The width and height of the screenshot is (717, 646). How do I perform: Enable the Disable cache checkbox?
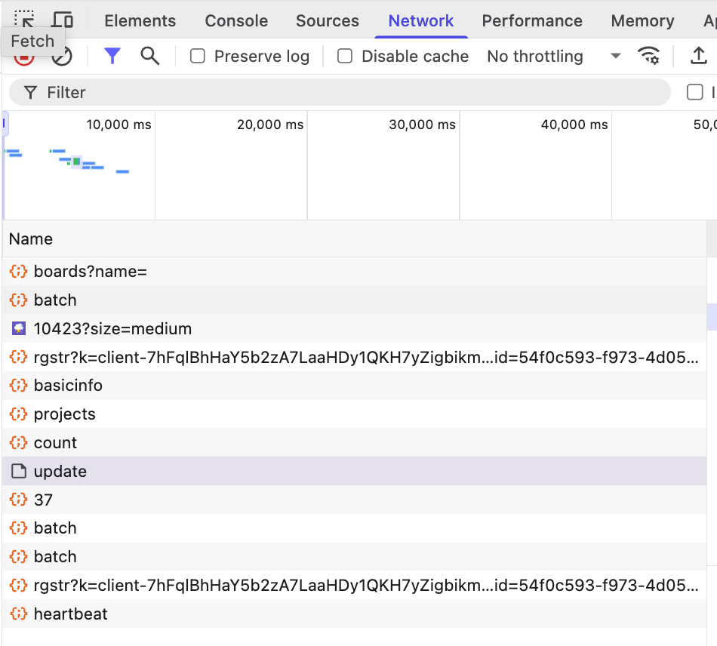pyautogui.click(x=345, y=56)
